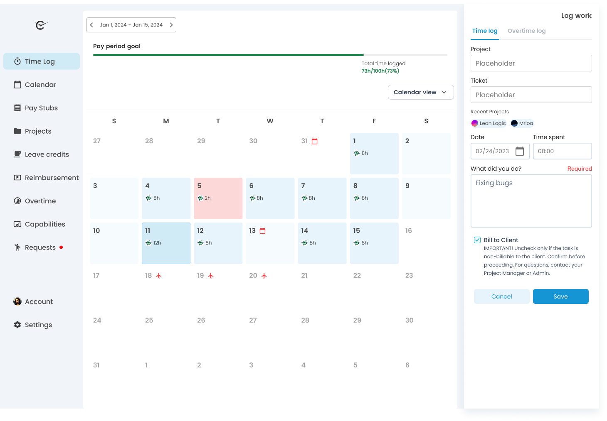The height and width of the screenshot is (421, 607).
Task: Click the Settings gear icon
Action: pos(17,324)
